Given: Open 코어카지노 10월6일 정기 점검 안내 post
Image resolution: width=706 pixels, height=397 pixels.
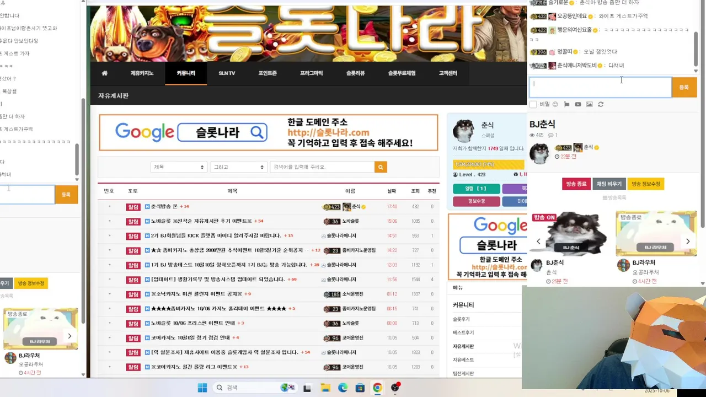Looking at the screenshot, I should point(190,337).
